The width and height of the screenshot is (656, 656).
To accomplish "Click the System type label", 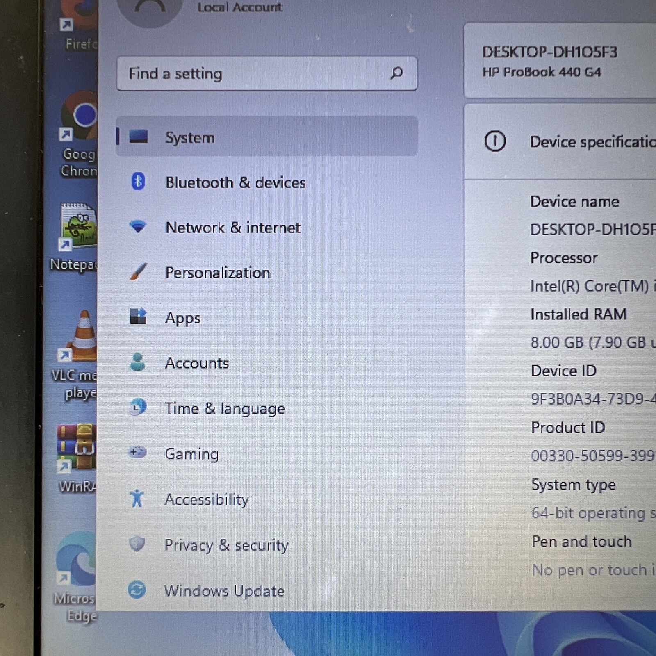I will [x=574, y=485].
